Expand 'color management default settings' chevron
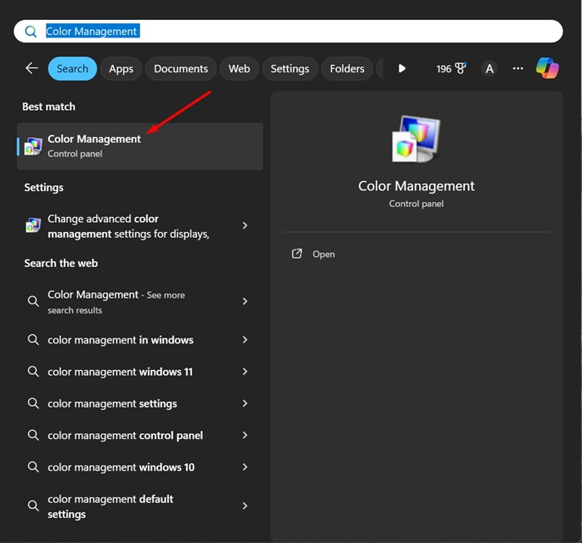Screen dimensions: 582x543 tap(245, 506)
